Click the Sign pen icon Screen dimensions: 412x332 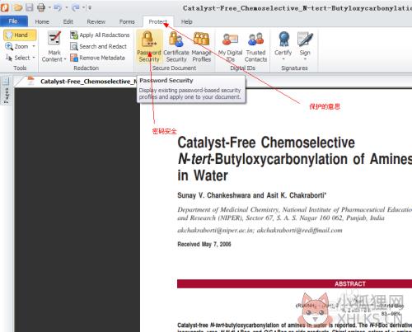click(x=305, y=40)
